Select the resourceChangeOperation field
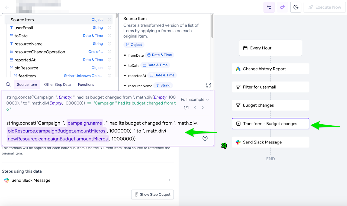This screenshot has height=206, width=347. [40, 52]
